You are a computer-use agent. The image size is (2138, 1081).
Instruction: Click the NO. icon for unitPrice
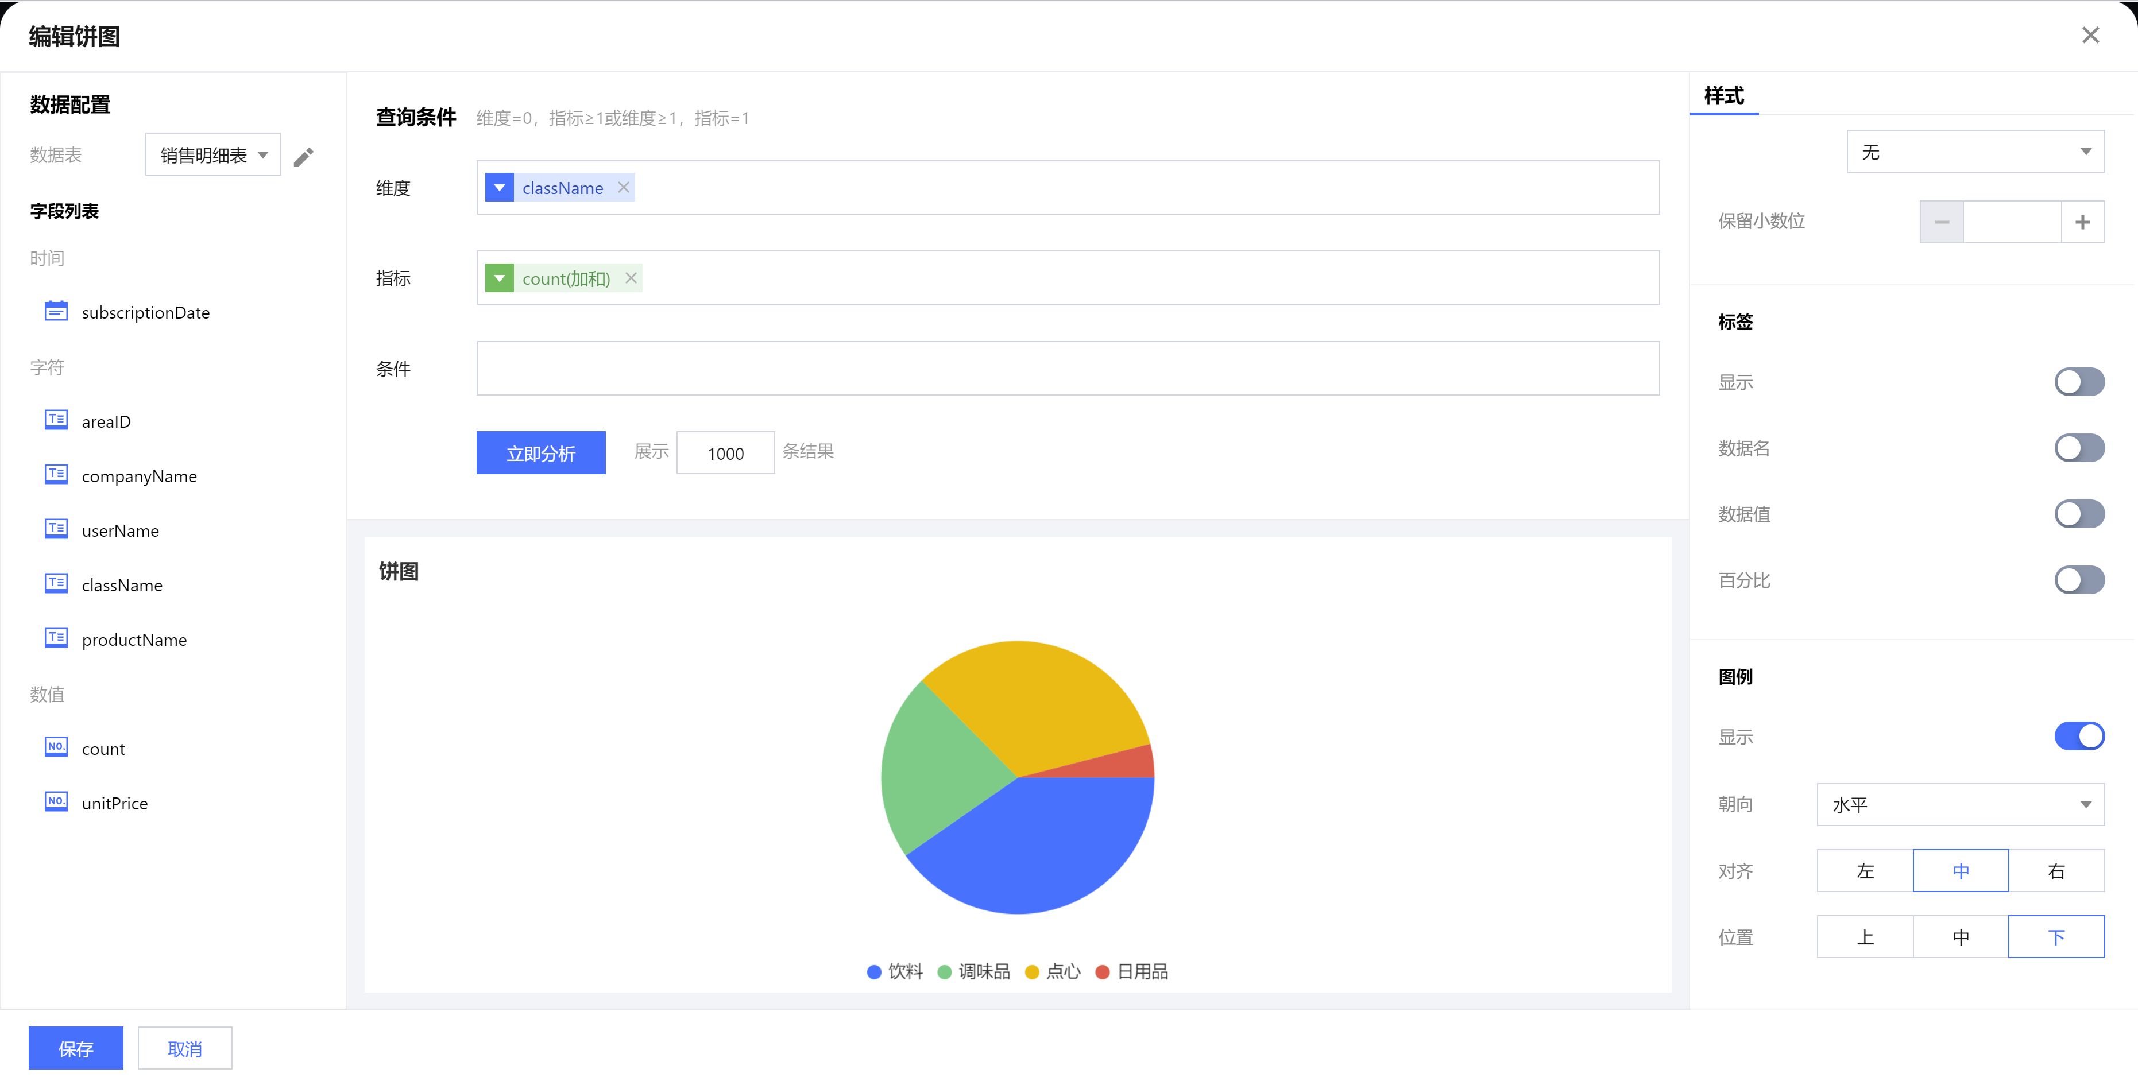click(x=56, y=801)
